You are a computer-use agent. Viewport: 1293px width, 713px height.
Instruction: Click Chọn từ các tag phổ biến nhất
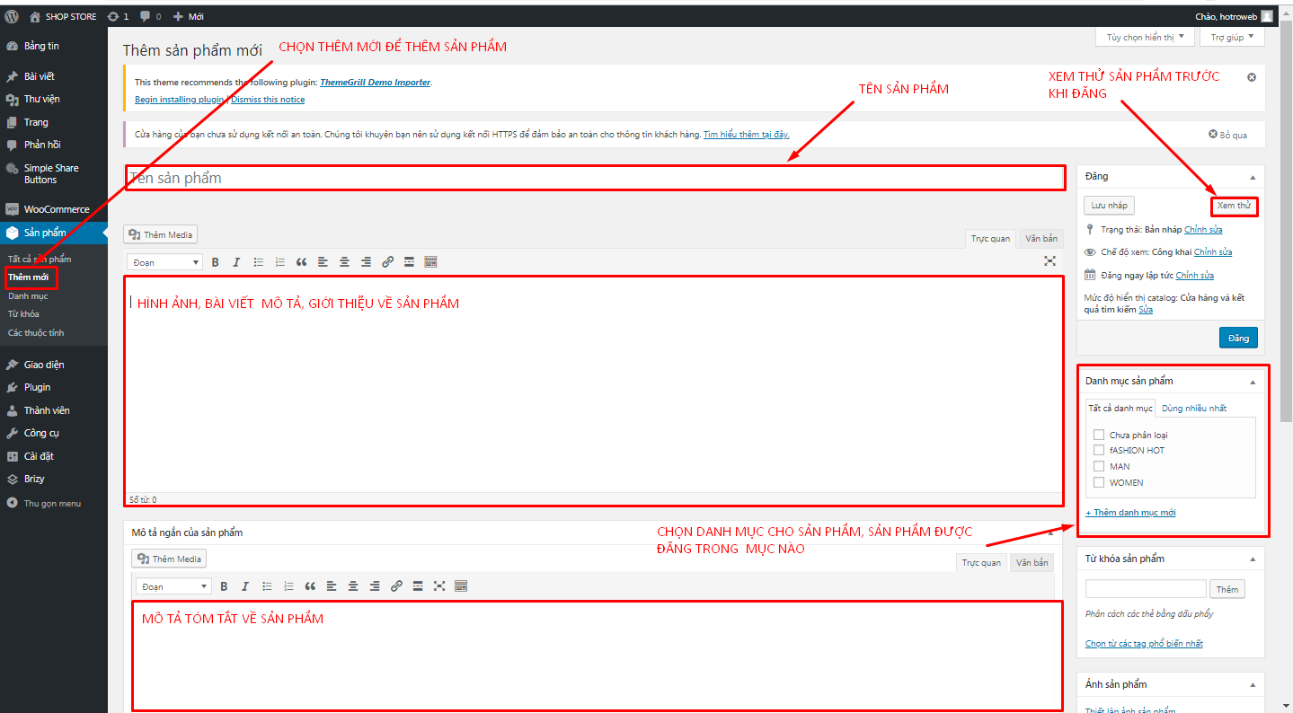pos(1144,644)
